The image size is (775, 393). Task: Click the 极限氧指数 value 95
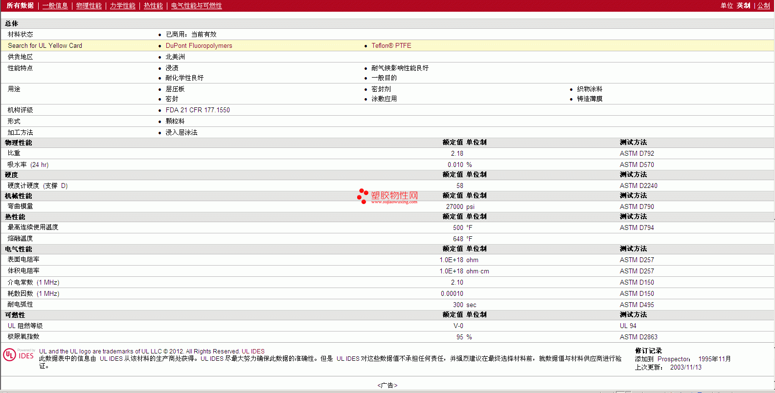[x=460, y=337]
